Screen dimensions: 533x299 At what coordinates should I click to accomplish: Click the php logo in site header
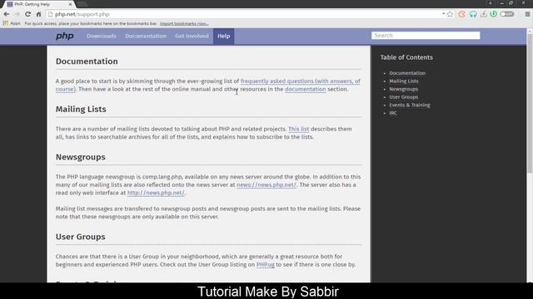click(x=65, y=36)
